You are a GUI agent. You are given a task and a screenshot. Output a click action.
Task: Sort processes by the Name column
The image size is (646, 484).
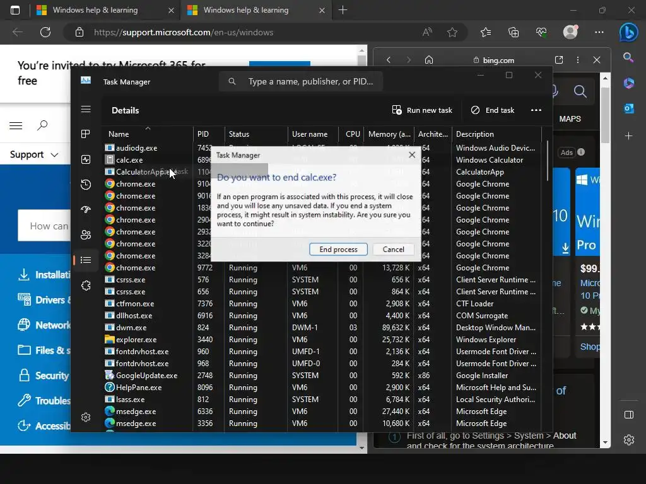click(x=119, y=134)
